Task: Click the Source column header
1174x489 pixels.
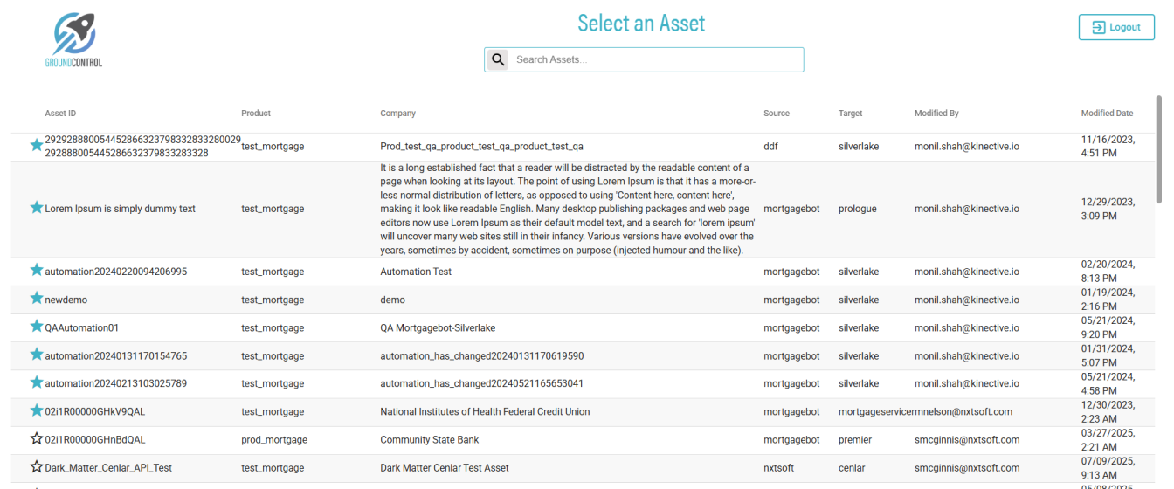Action: (776, 114)
